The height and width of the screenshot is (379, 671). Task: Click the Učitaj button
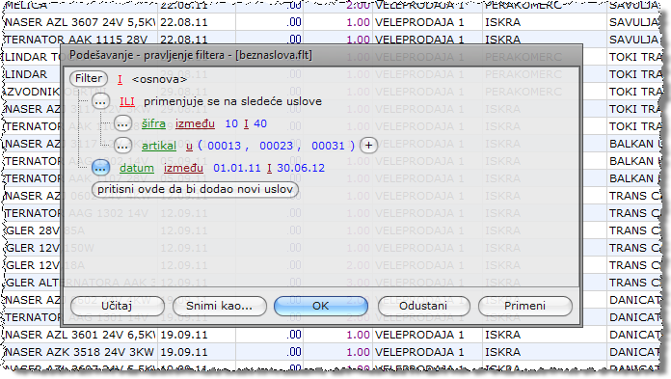click(x=117, y=307)
